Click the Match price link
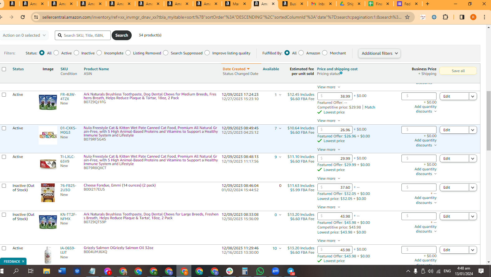The image size is (491, 277). coord(370,107)
